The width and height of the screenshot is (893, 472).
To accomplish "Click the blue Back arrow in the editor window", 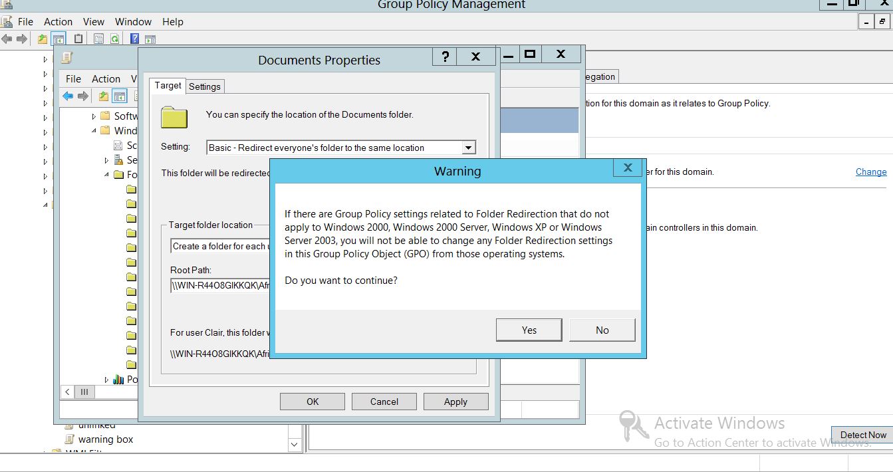I will pos(68,96).
